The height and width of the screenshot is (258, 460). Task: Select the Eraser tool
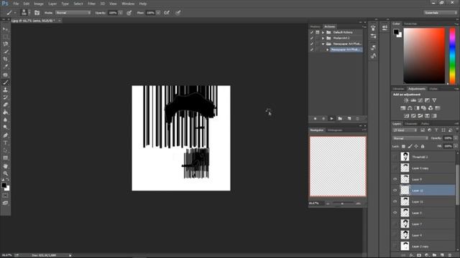(x=5, y=105)
